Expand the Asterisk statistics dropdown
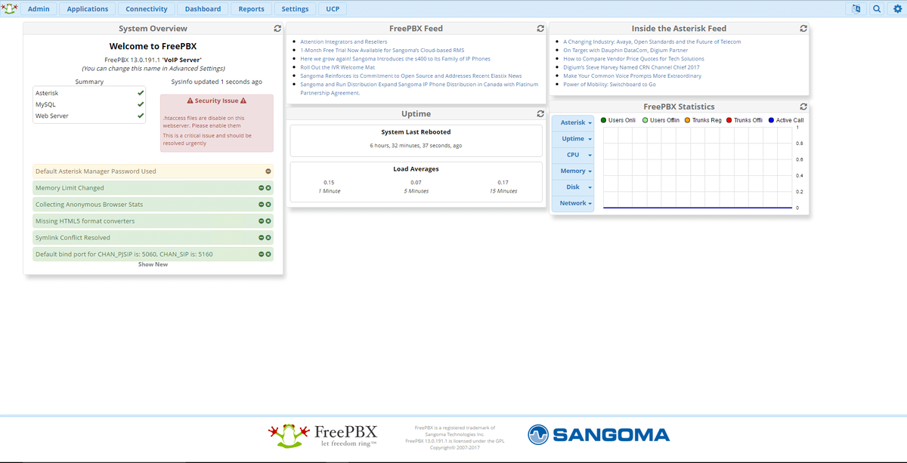This screenshot has height=463, width=907. click(573, 122)
